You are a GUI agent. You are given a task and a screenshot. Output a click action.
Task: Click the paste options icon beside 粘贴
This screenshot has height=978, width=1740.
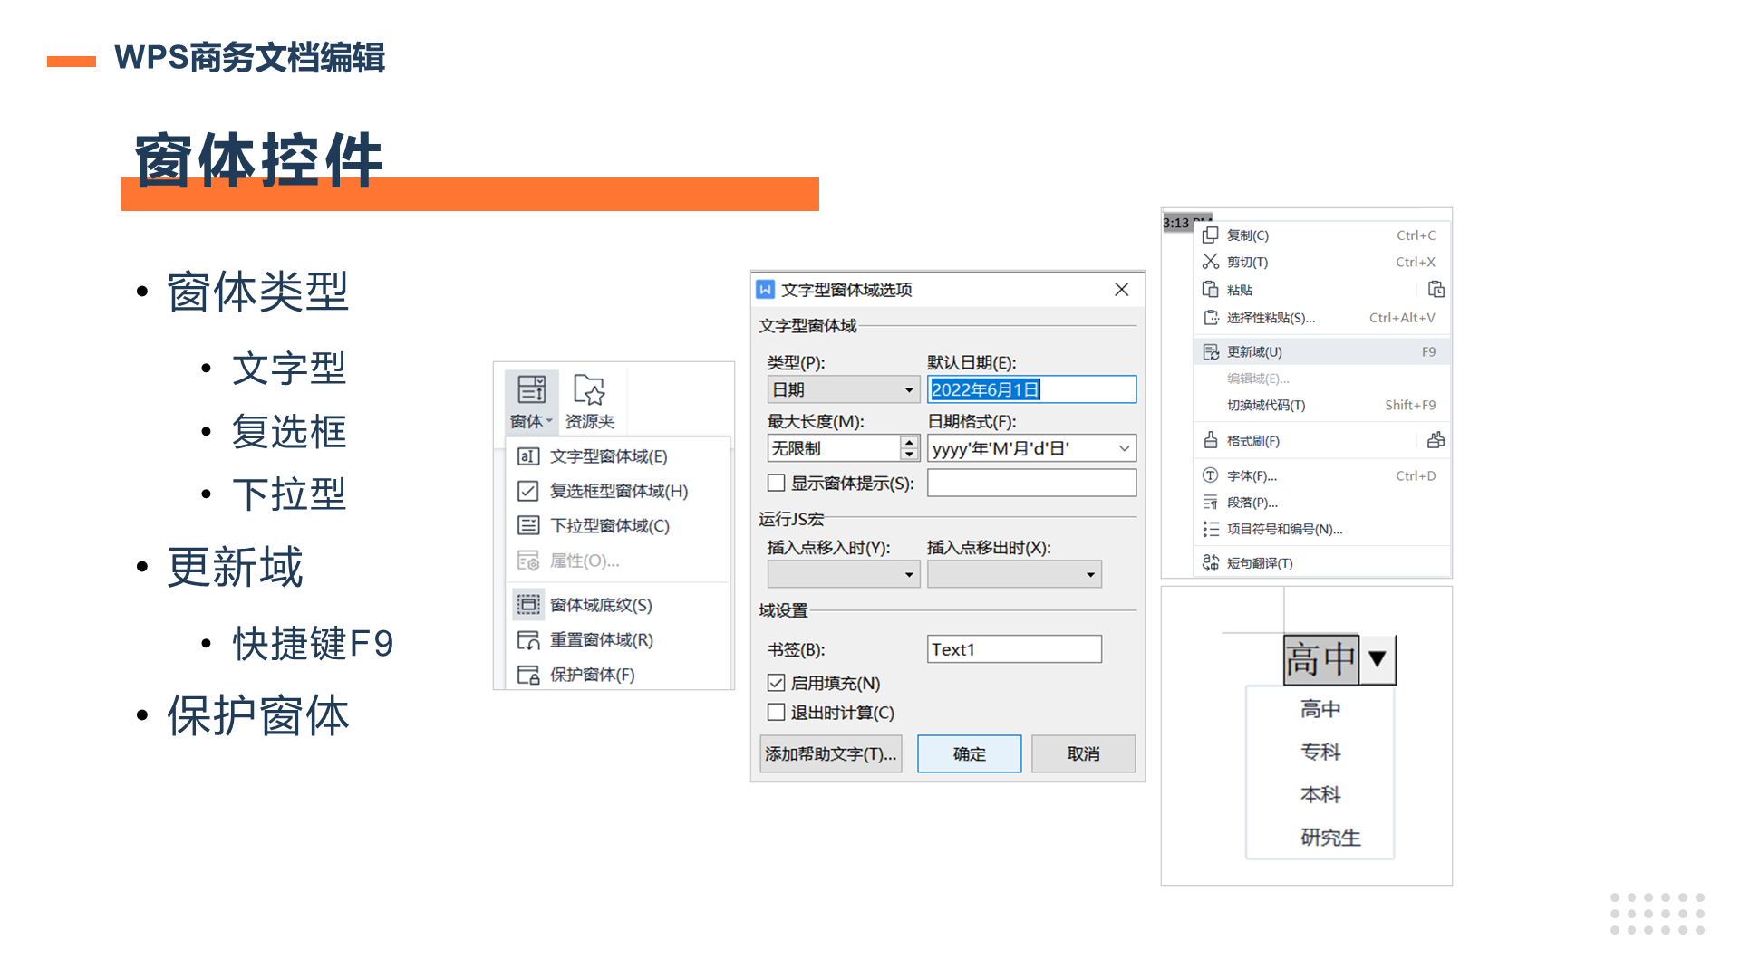[1435, 290]
